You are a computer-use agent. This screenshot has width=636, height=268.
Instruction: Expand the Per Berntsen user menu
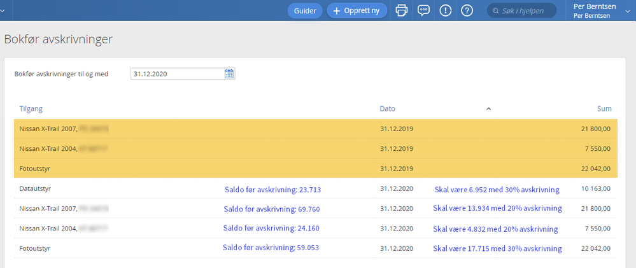pos(628,11)
